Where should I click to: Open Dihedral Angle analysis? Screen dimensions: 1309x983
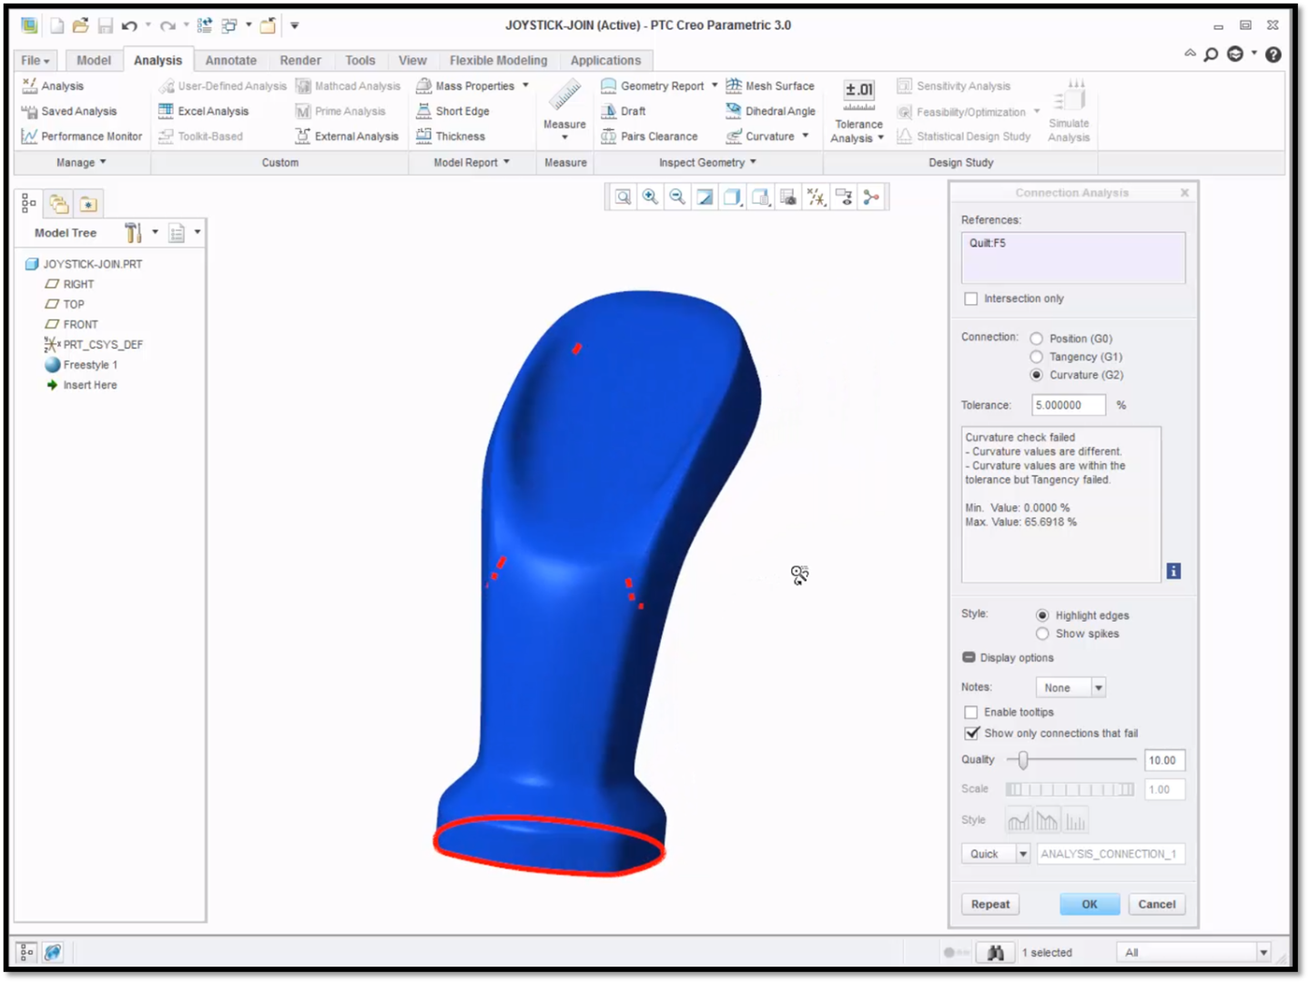pos(770,111)
